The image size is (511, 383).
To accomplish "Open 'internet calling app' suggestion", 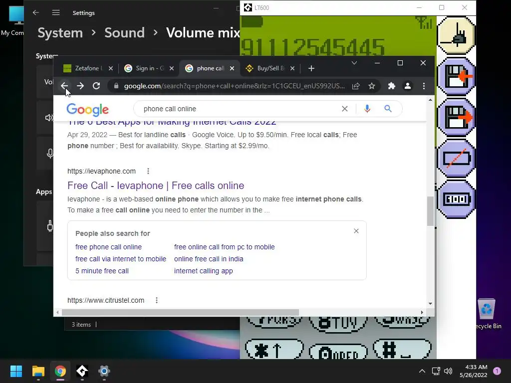I will [x=204, y=271].
